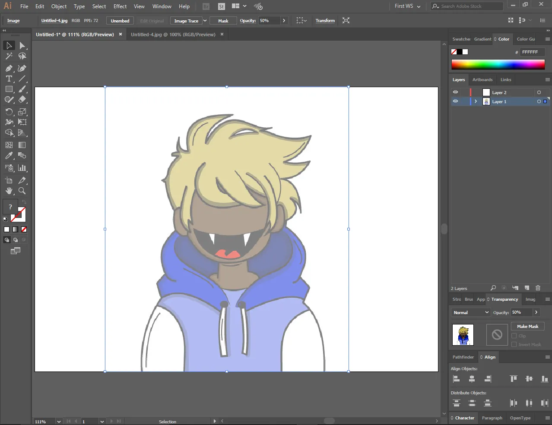Select the Eraser tool
Screen dimensions: 552x425
click(x=22, y=99)
